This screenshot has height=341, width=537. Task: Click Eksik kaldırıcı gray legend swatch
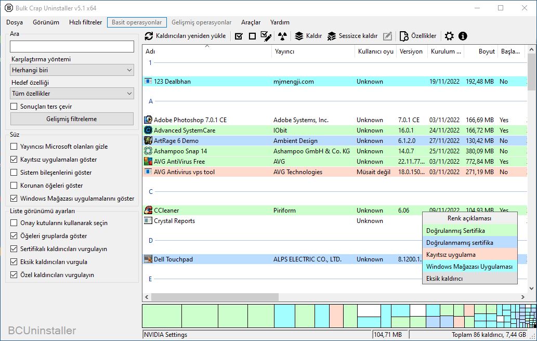469,278
